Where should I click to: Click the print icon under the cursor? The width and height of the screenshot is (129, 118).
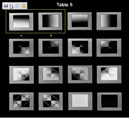pyautogui.click(x=12, y=6)
